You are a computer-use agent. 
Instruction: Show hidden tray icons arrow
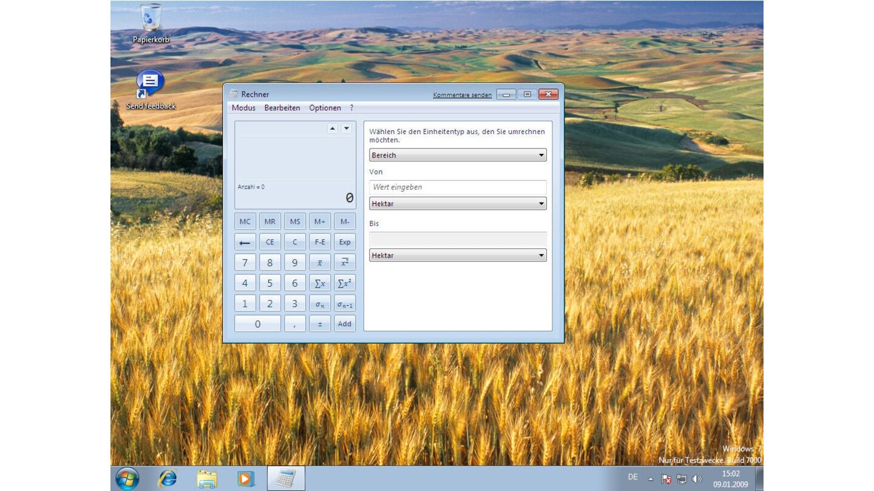[651, 479]
